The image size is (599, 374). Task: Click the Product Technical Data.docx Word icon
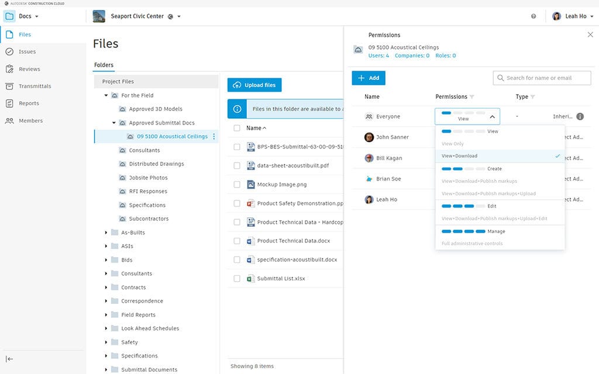pyautogui.click(x=250, y=241)
